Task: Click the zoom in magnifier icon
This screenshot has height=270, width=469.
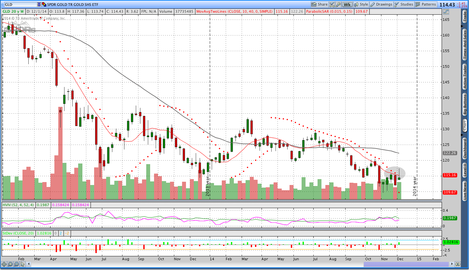Action: coord(10,264)
